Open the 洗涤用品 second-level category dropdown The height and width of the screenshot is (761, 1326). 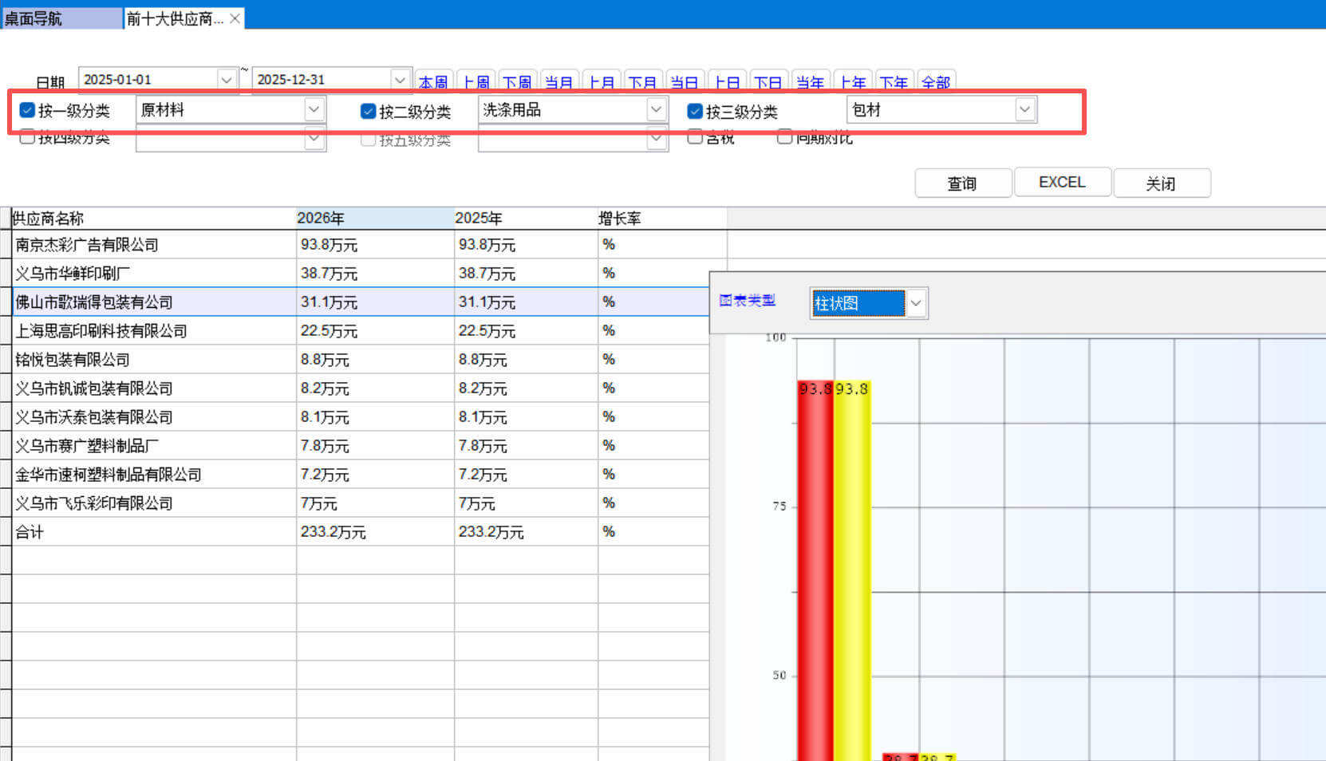pyautogui.click(x=656, y=109)
